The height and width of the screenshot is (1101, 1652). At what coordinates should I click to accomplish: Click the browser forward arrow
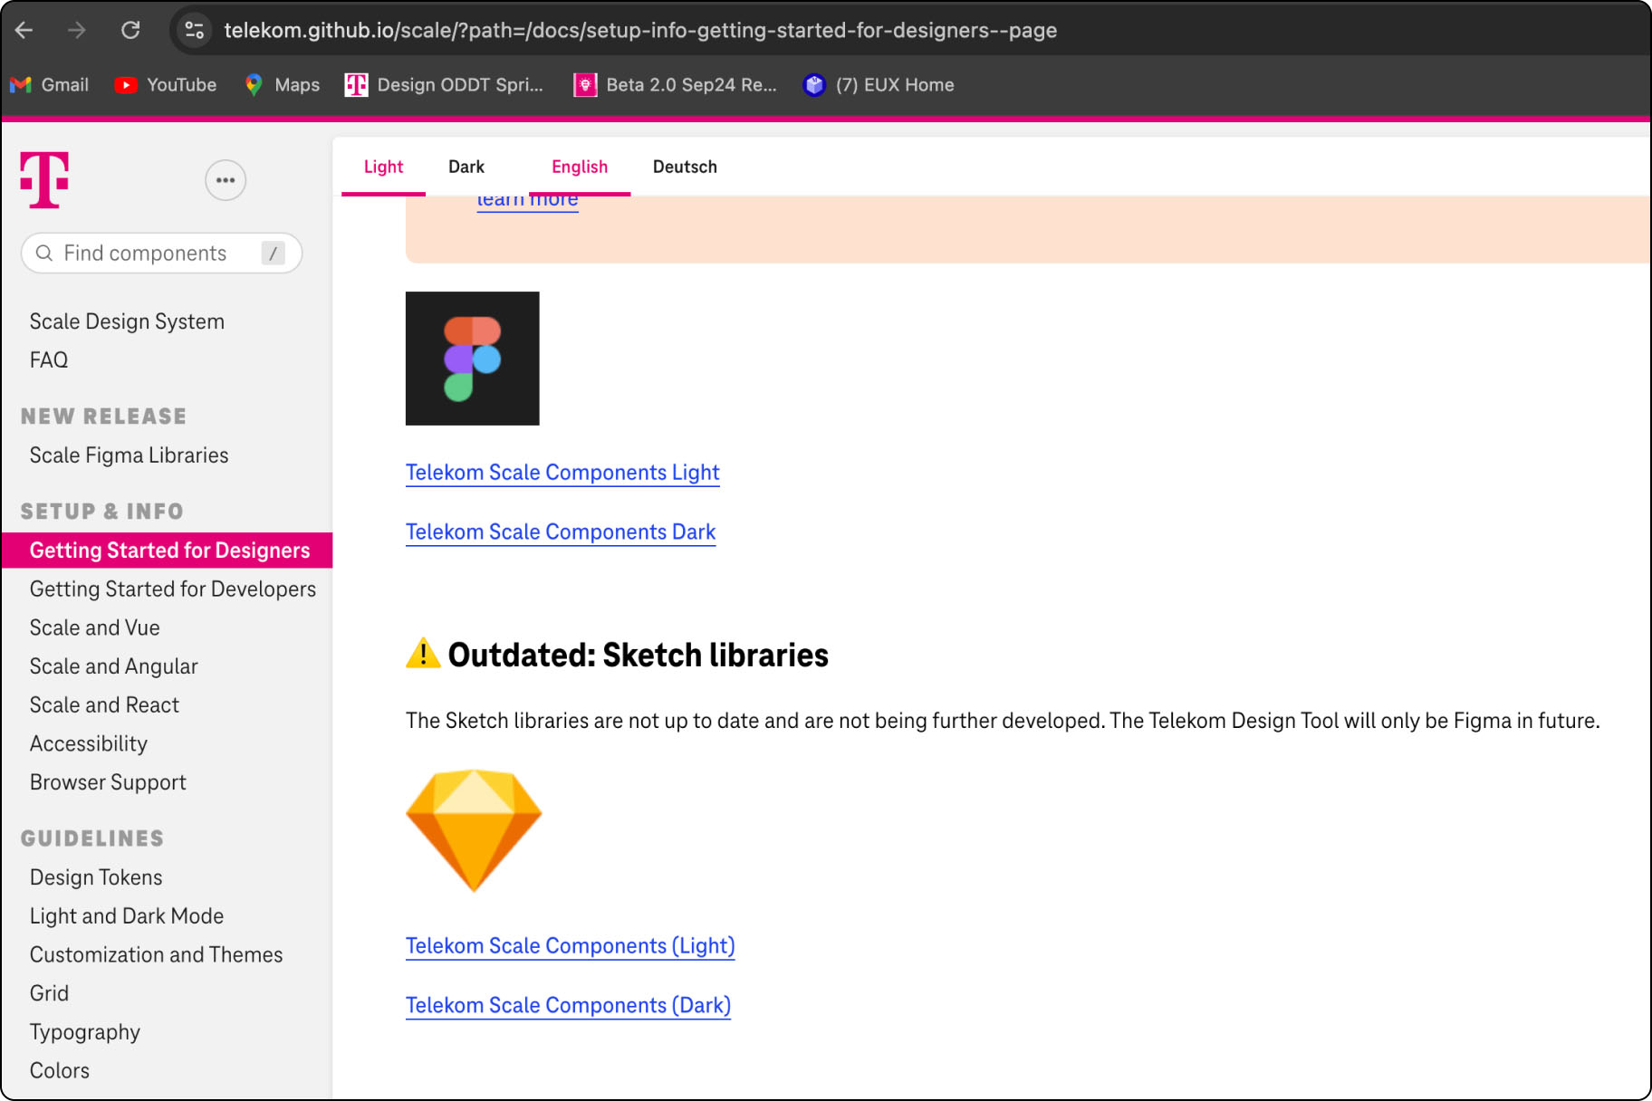point(77,30)
